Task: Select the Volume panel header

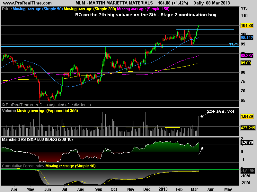Action: 9,111
